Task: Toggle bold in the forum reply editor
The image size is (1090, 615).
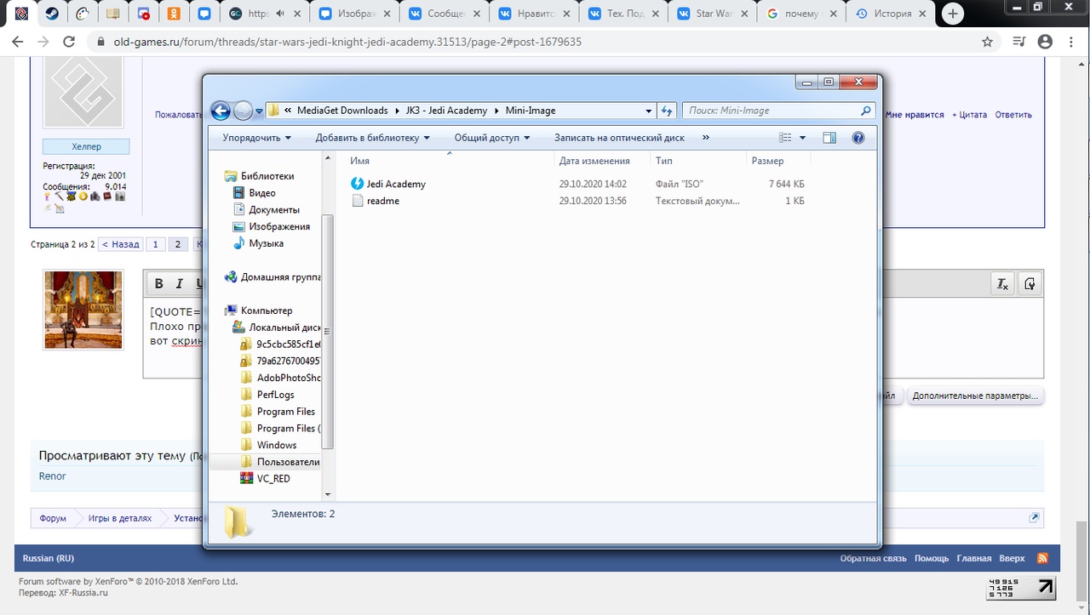Action: pos(159,283)
